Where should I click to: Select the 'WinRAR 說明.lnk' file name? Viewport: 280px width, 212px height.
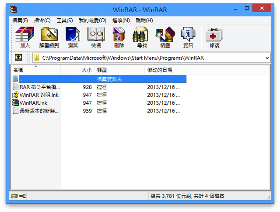[x=39, y=95]
